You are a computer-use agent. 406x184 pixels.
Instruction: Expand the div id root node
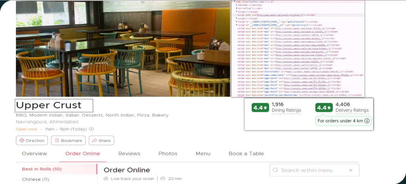pos(237,8)
